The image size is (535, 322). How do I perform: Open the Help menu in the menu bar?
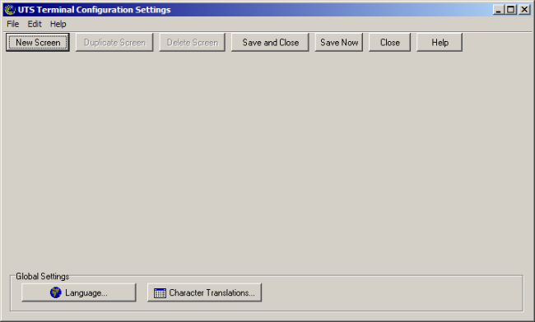(58, 24)
